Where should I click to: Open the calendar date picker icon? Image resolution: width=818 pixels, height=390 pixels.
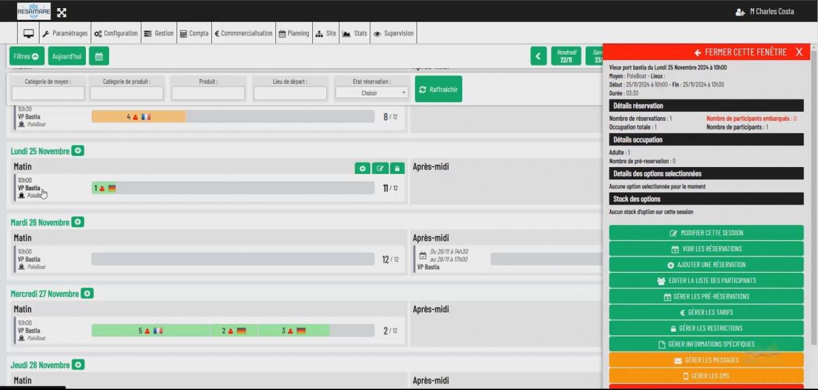99,56
